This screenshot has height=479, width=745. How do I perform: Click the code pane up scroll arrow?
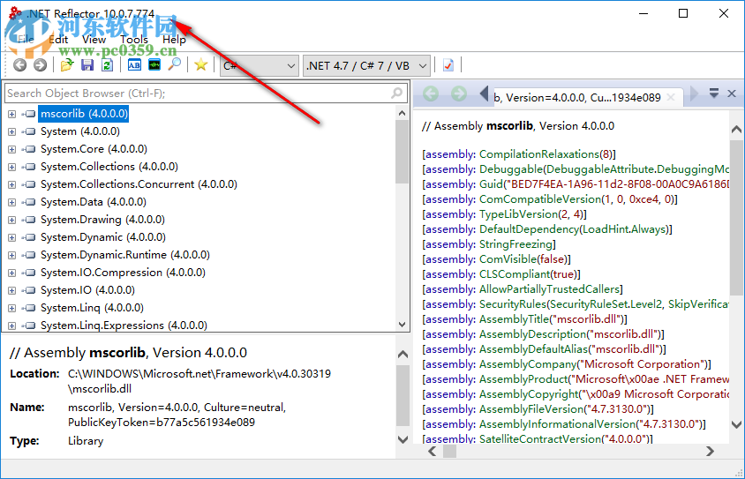coord(736,129)
